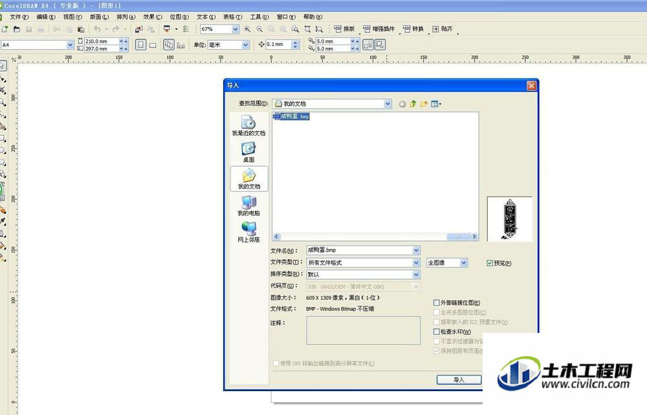Click the Undo arrow icon
The image size is (647, 415).
(97, 29)
